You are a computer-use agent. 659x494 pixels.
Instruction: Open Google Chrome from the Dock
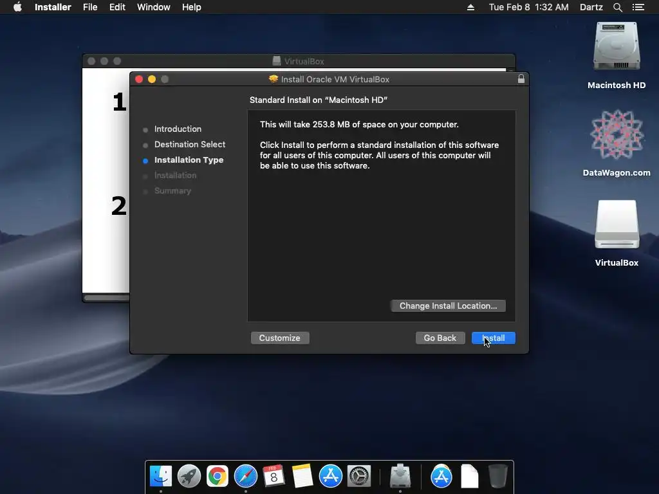coord(218,476)
